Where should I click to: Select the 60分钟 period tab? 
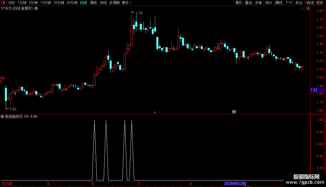(x=72, y=3)
